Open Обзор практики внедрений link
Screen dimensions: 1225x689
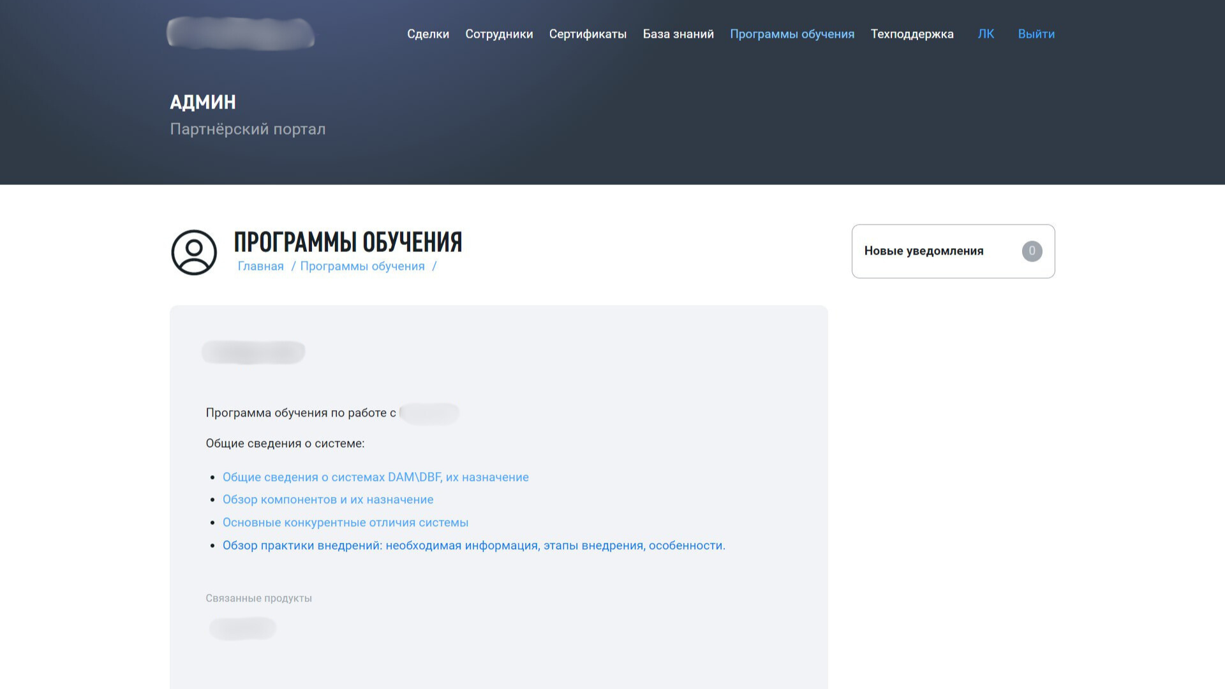[x=473, y=545]
